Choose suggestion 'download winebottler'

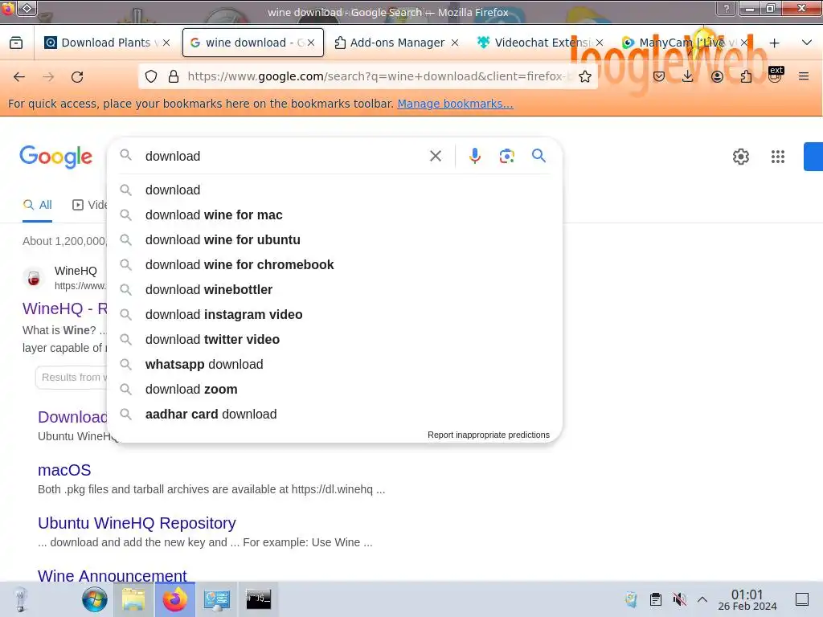tap(334, 289)
